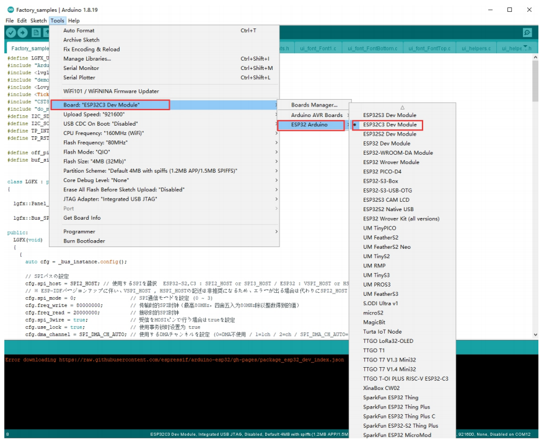The image size is (539, 442).
Task: Launch Serial Monitor from the Tools menu
Action: 164,68
